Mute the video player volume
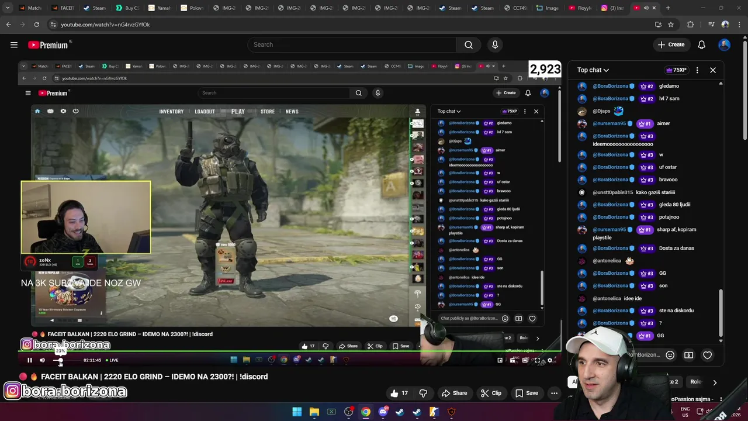This screenshot has width=748, height=421. pos(42,360)
